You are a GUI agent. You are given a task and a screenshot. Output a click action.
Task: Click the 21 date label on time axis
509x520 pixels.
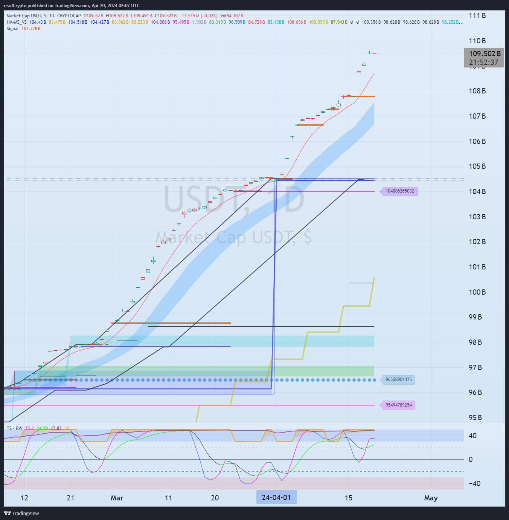(x=70, y=498)
